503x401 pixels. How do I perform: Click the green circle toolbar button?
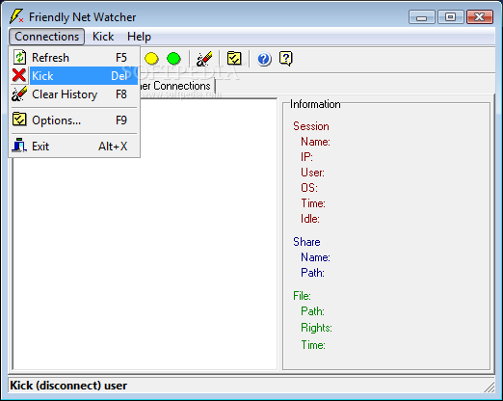173,59
